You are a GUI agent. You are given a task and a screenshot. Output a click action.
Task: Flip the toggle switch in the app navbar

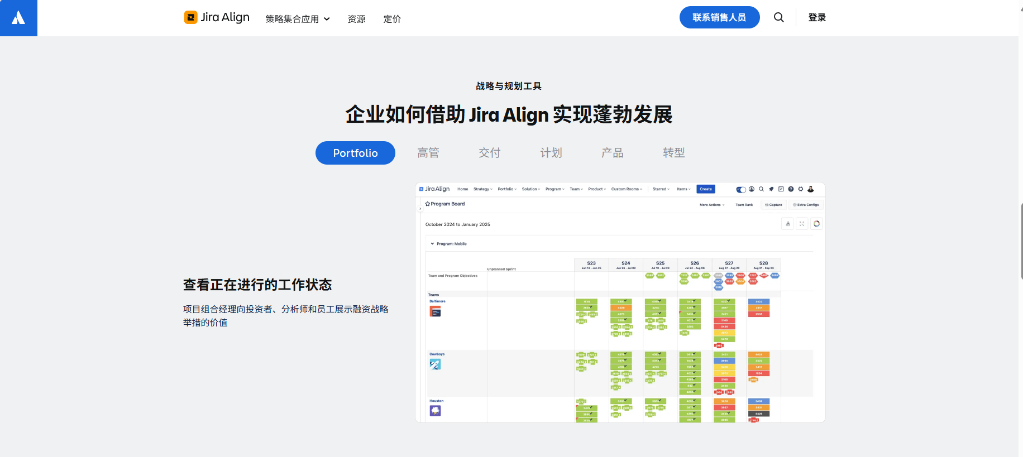(741, 190)
